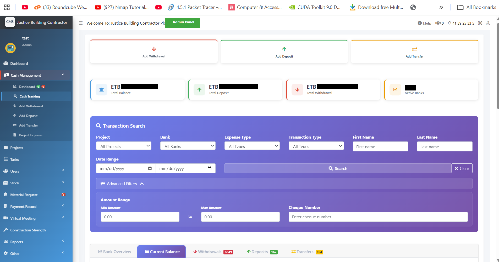Viewport: 499px width, 262px height.
Task: Open the Transaction Type dropdown
Action: (316, 146)
